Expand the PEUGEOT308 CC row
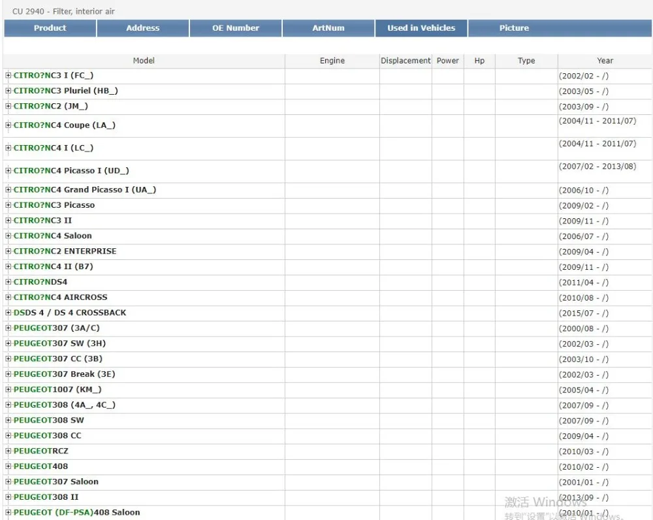This screenshot has width=653, height=520. coord(8,436)
